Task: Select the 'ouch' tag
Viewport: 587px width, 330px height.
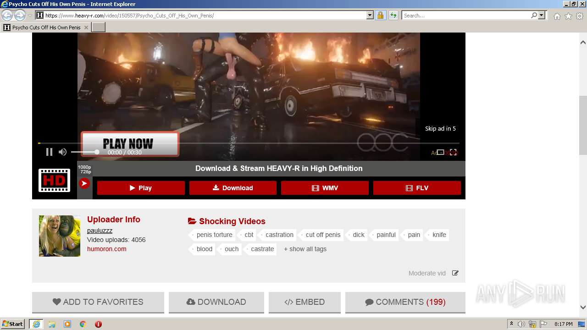Action: tap(231, 249)
